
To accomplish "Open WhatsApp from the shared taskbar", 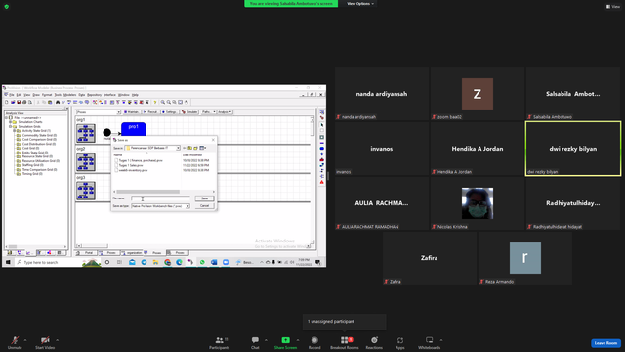I will click(x=202, y=262).
